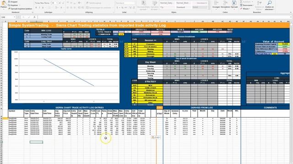Select the Equity curve chart
Viewport: 293px width, 164px height.
[65, 77]
